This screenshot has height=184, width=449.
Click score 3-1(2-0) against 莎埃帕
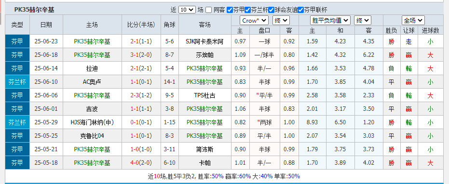[x=141, y=55]
